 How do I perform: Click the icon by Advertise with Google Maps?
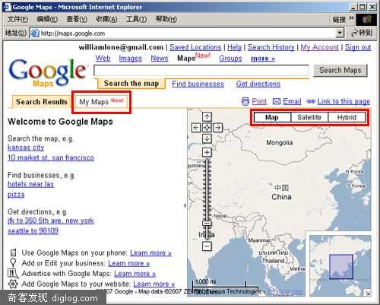tap(13, 273)
